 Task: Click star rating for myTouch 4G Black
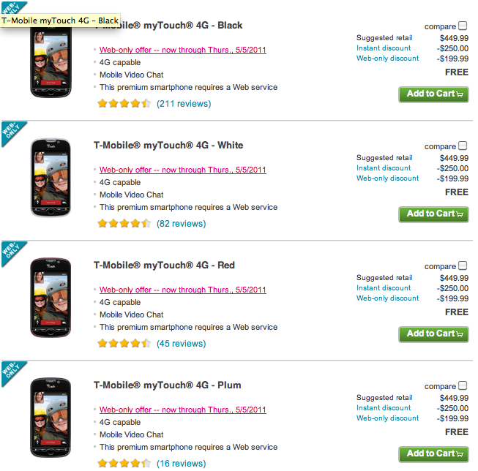click(x=124, y=104)
